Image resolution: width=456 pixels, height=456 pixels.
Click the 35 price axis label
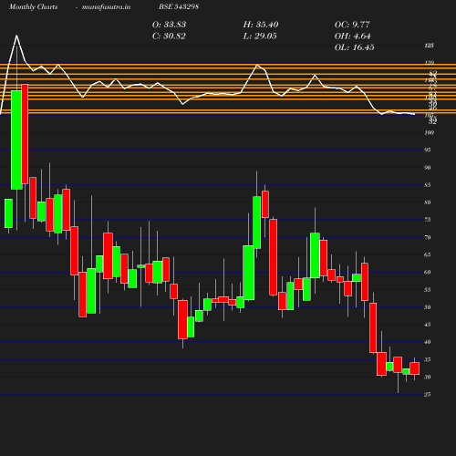pos(428,360)
